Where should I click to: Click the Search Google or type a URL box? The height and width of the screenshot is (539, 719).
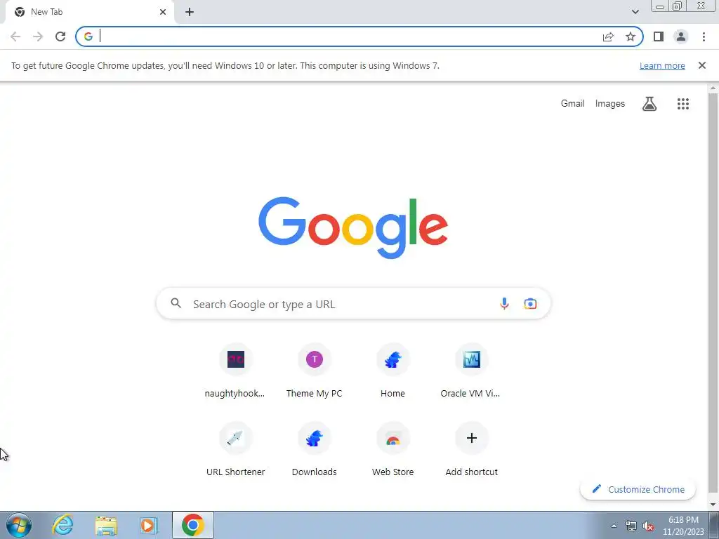(x=353, y=303)
